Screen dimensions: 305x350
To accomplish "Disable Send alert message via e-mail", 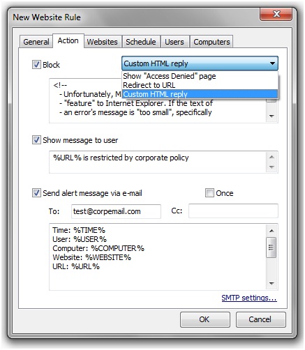I will pos(36,193).
